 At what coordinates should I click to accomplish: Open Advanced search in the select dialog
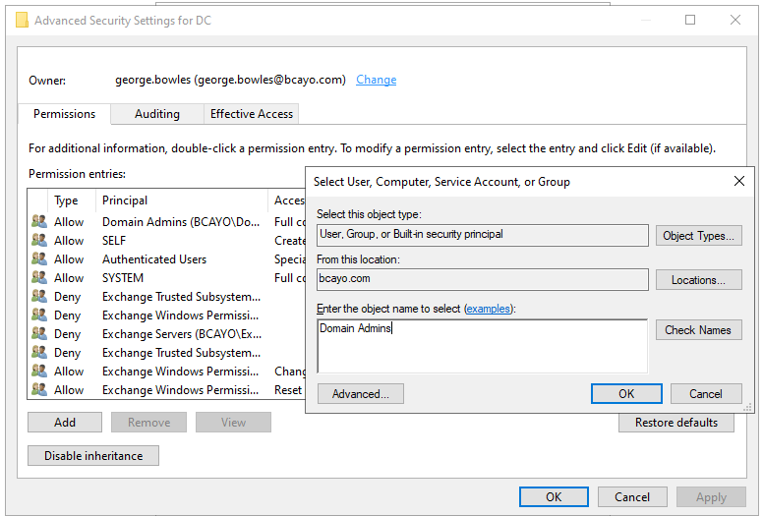click(360, 394)
